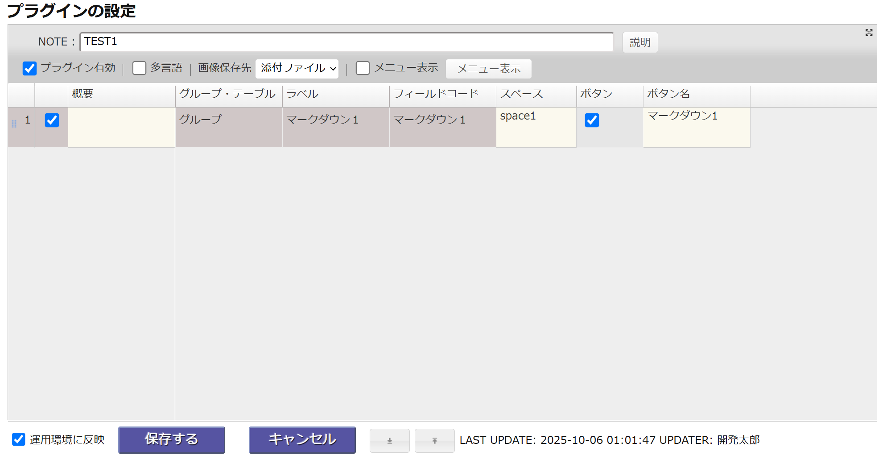895x472 pixels.
Task: Click the expand fullscreen icon
Action: tap(869, 33)
